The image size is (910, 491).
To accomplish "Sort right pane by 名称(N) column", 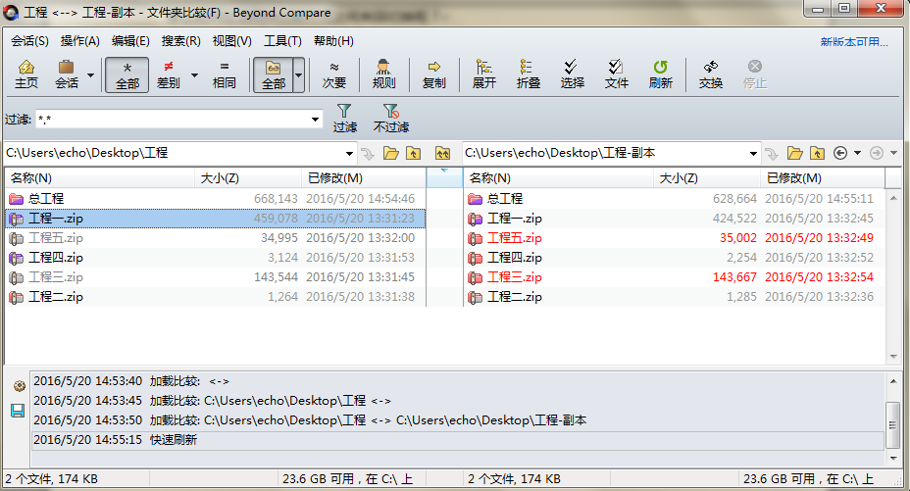I will pyautogui.click(x=559, y=178).
